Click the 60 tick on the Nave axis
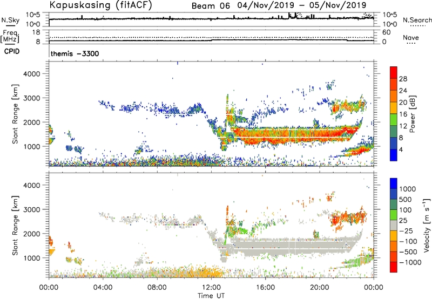This screenshot has width=432, height=299. (x=386, y=32)
